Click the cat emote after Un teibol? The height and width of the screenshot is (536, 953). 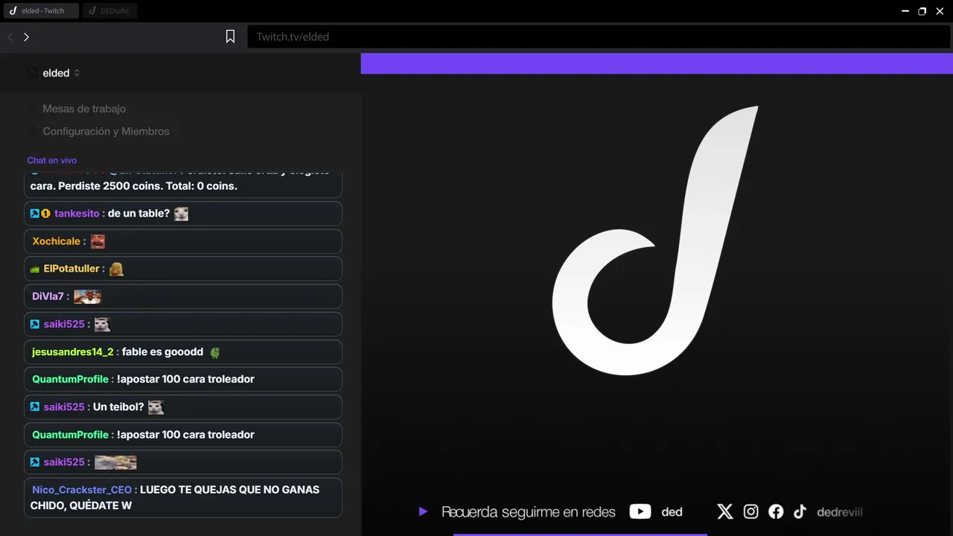156,407
